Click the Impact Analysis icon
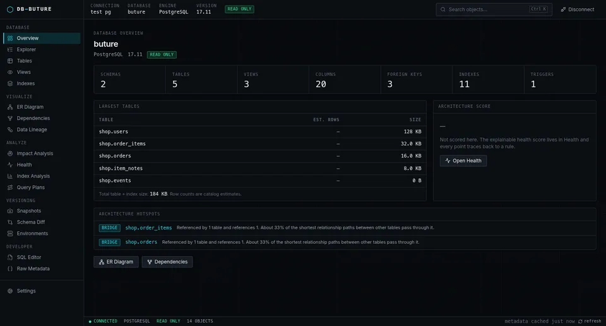The width and height of the screenshot is (606, 326). point(10,154)
